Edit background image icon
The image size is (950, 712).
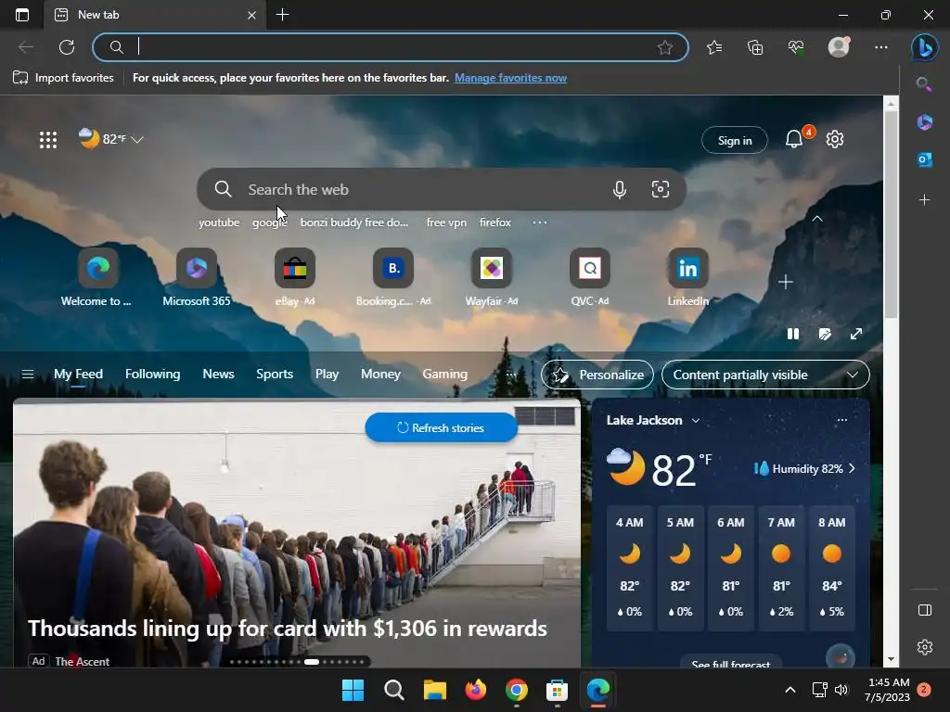pos(825,334)
